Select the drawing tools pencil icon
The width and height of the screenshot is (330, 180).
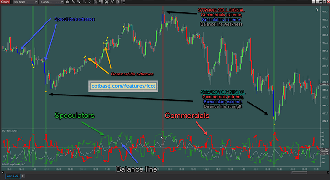[x=73, y=2]
